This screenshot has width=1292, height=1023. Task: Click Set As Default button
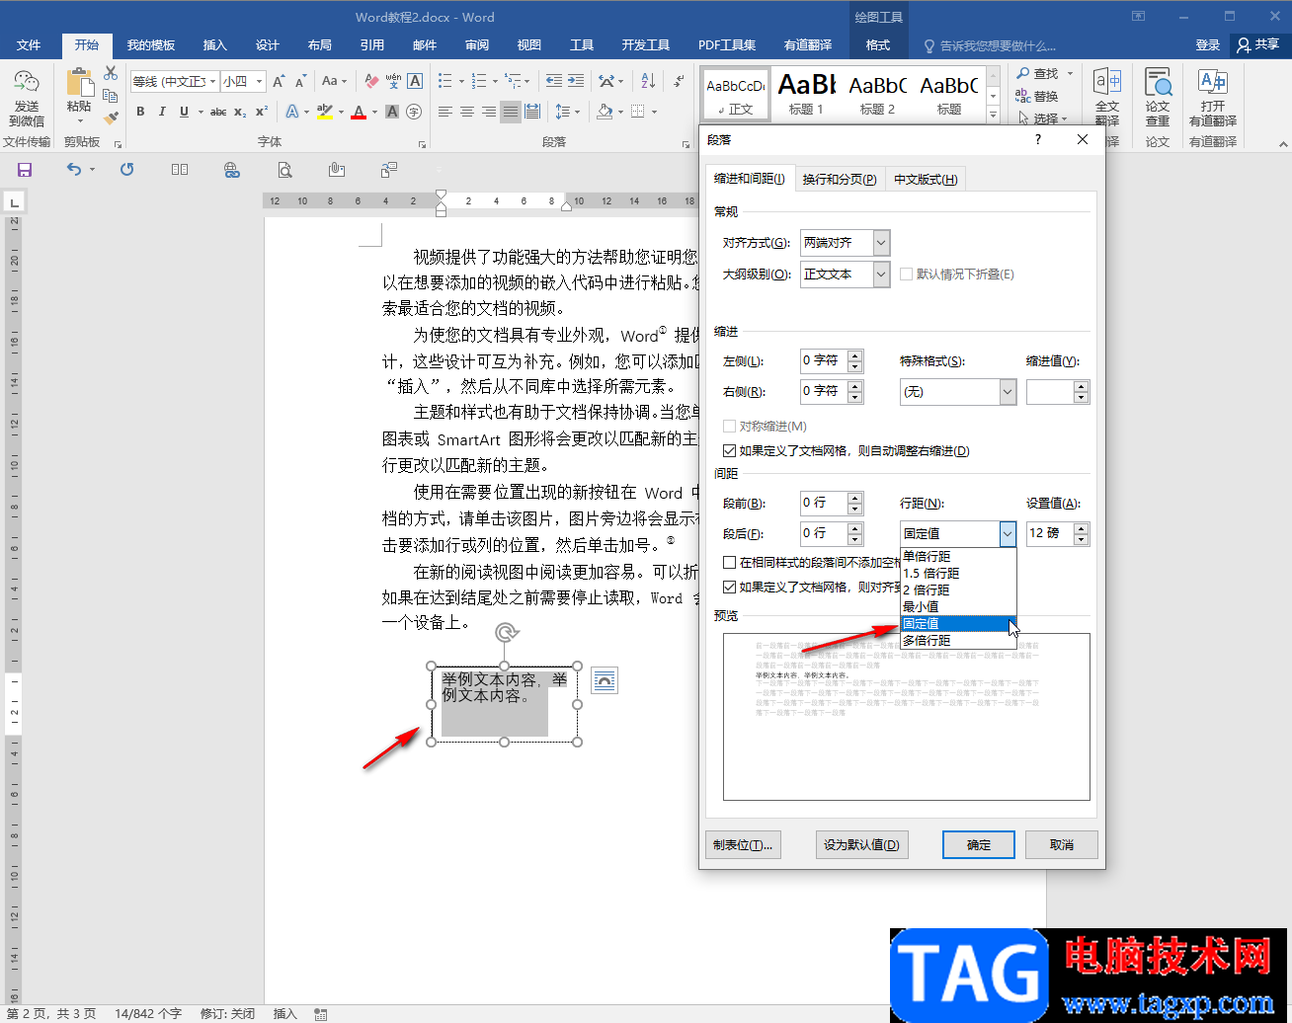click(861, 845)
